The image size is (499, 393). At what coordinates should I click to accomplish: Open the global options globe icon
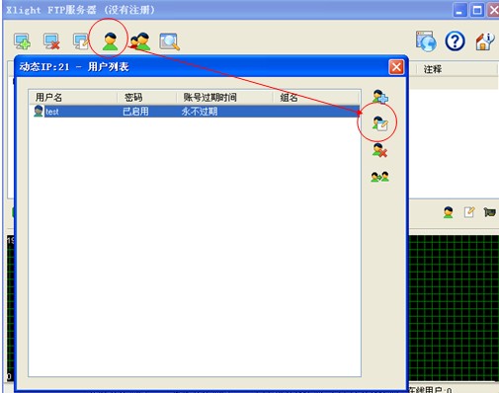pos(426,41)
